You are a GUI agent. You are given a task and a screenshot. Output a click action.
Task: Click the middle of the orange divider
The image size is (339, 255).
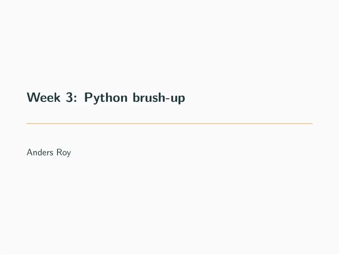click(169, 123)
